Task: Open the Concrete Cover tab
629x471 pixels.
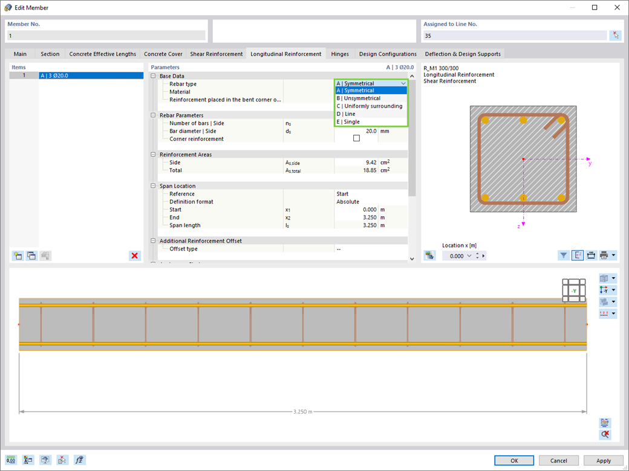Action: click(163, 54)
